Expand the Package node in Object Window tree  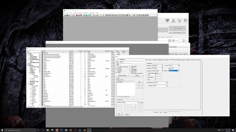(x=29, y=83)
